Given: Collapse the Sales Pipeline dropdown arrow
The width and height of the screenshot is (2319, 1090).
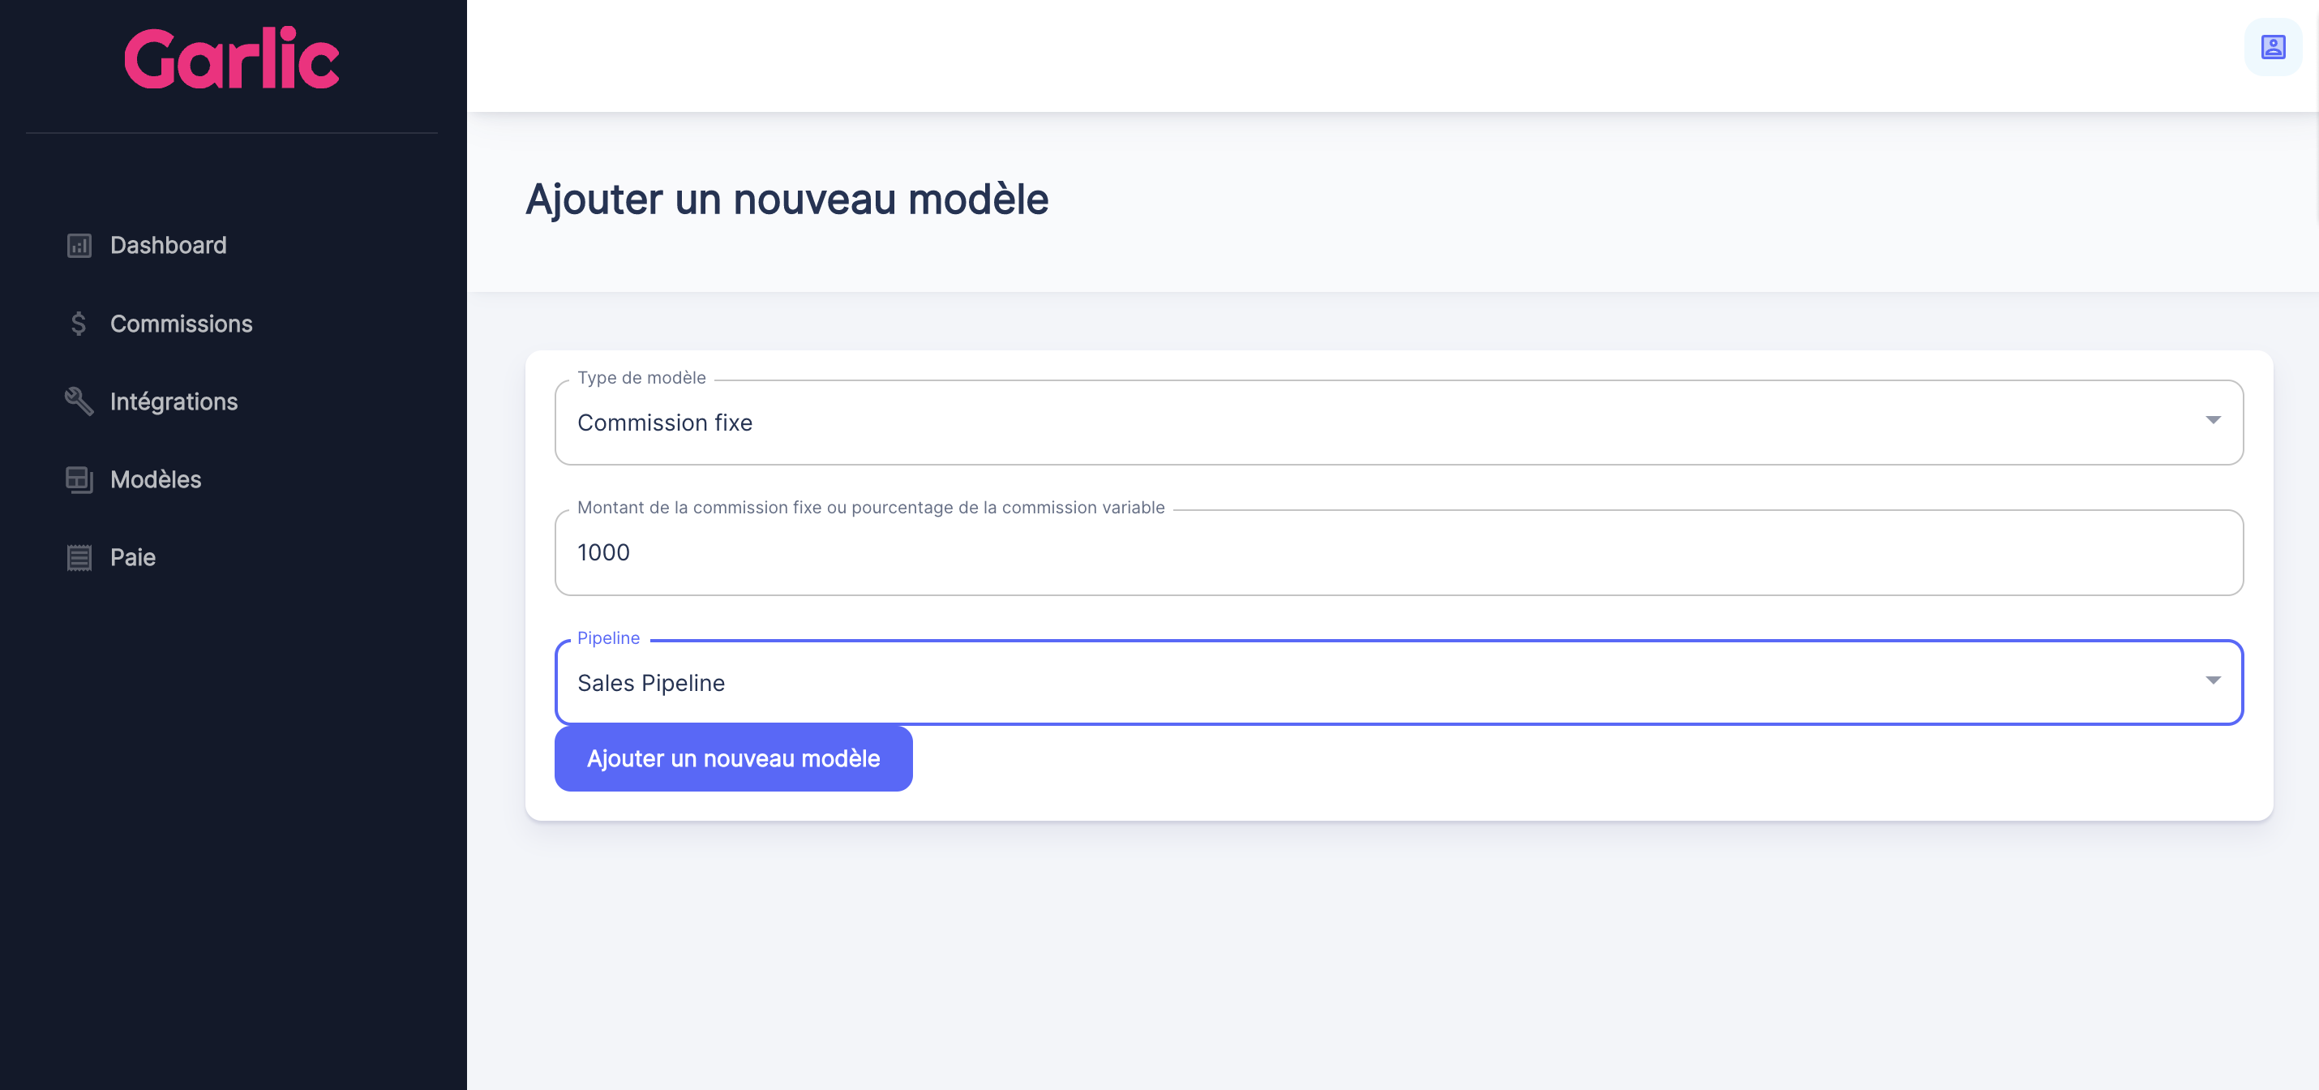Looking at the screenshot, I should click(x=2215, y=681).
